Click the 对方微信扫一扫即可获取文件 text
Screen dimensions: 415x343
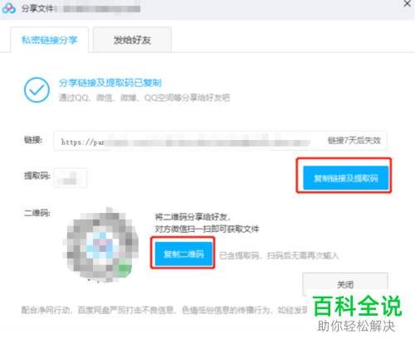(x=207, y=229)
